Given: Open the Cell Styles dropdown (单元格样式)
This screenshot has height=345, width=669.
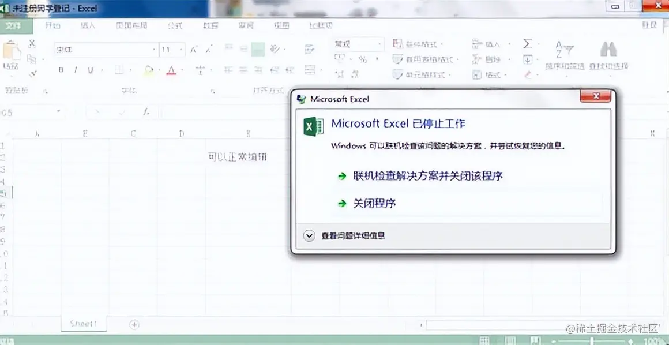Looking at the screenshot, I should coord(422,75).
